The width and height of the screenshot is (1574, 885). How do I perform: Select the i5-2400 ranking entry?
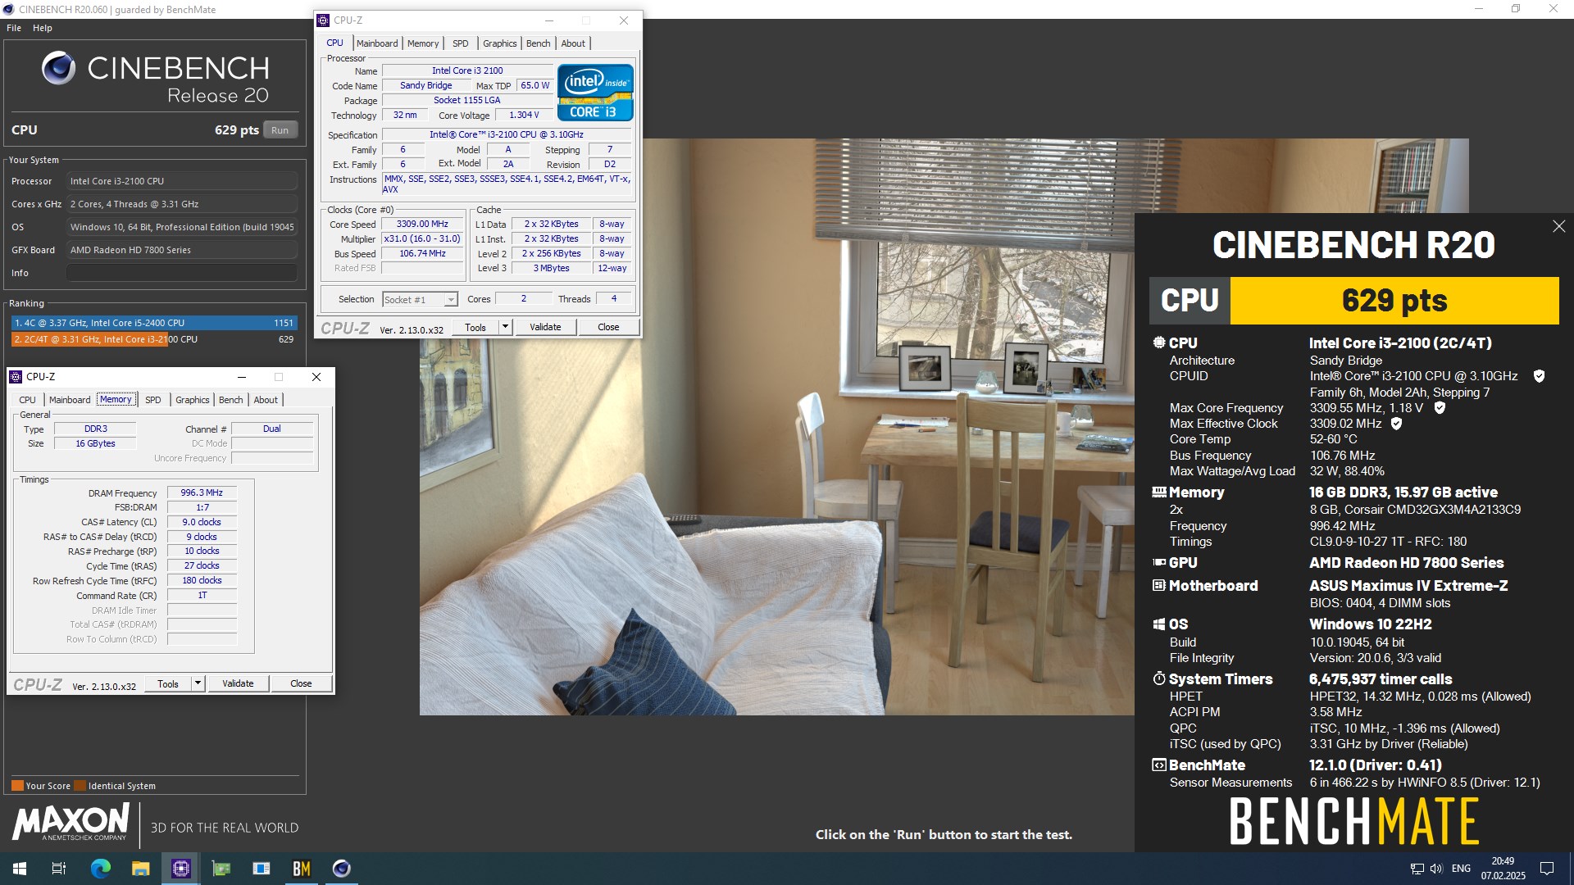tap(153, 323)
